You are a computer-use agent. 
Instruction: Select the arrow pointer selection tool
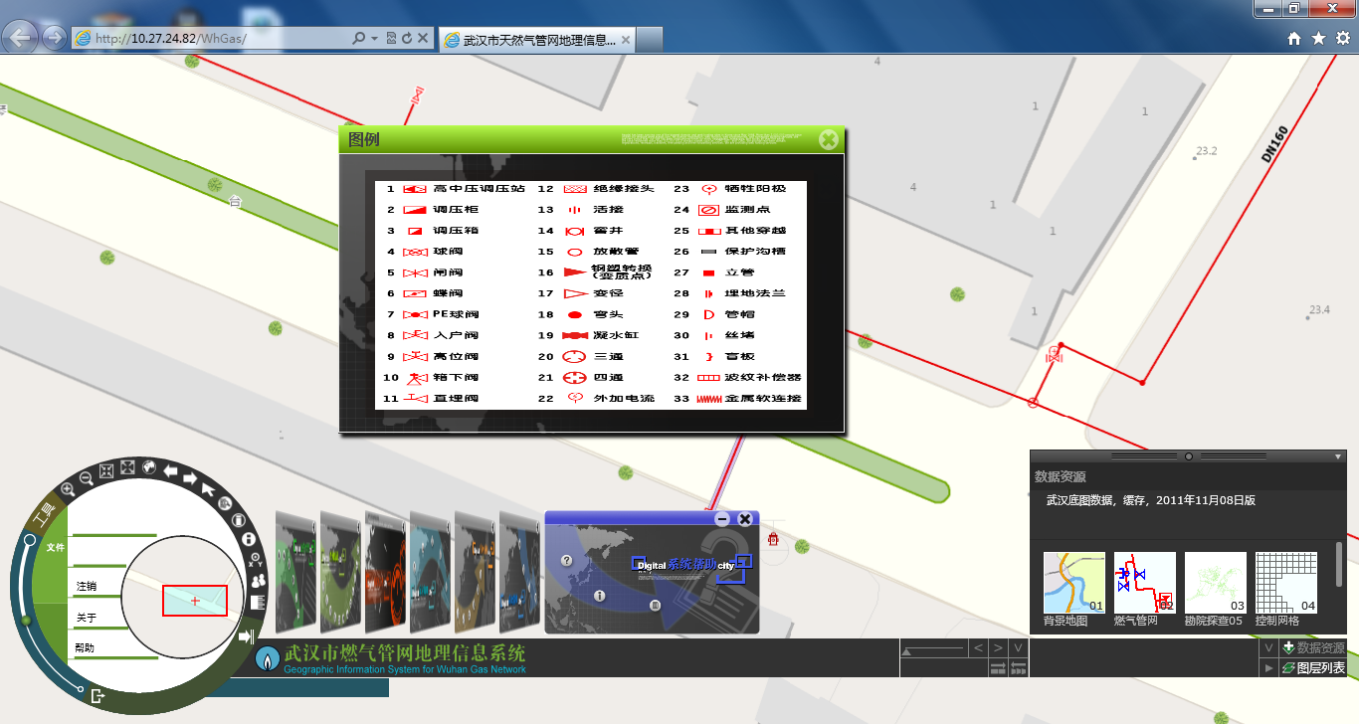coord(208,488)
